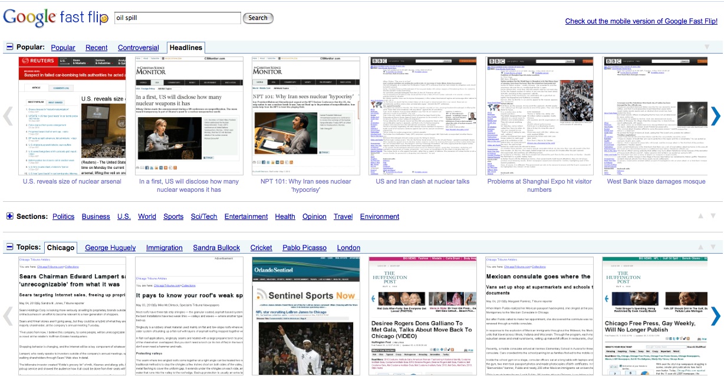
Task: Click 'In a first, US will disclose' caption
Action: pyautogui.click(x=189, y=185)
